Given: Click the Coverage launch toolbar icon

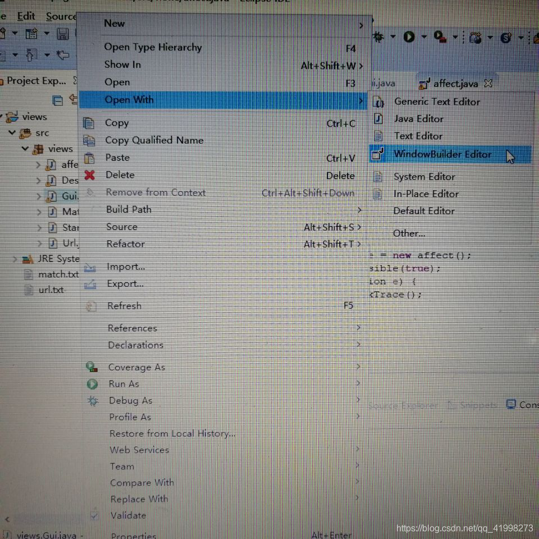Looking at the screenshot, I should pyautogui.click(x=440, y=36).
